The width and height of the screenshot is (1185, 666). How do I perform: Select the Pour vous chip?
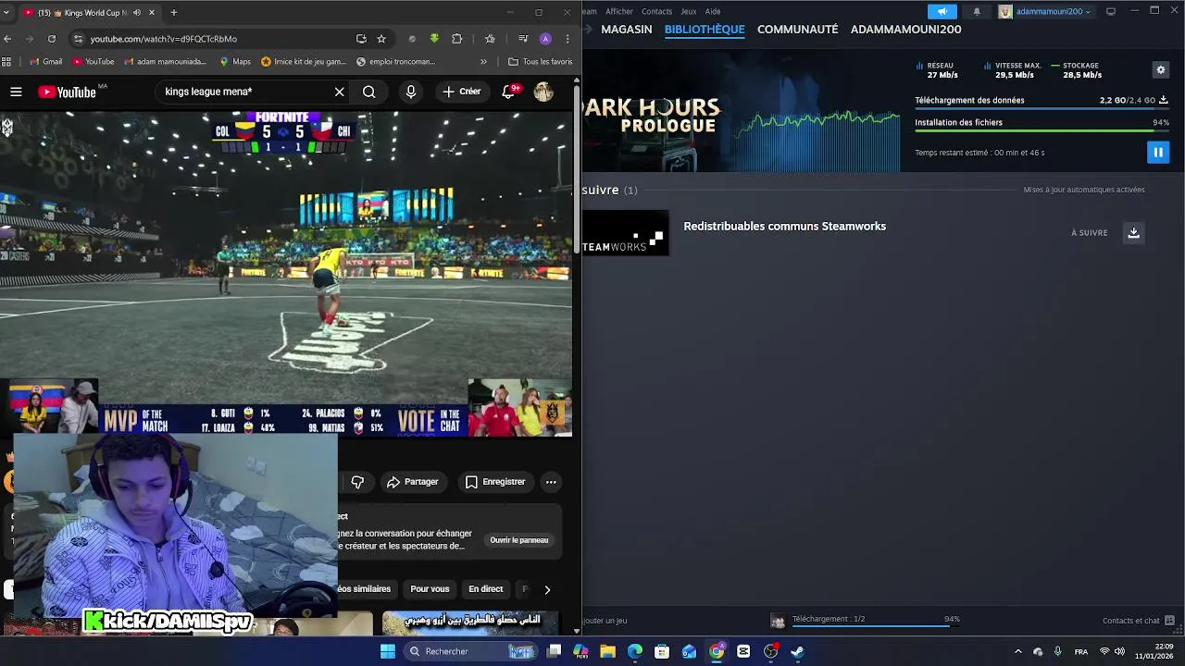click(430, 589)
